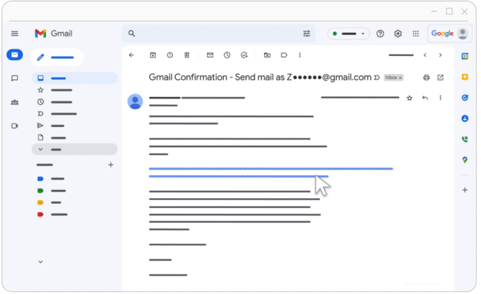
Task: Select the Mail icon in left rail
Action: 15,54
